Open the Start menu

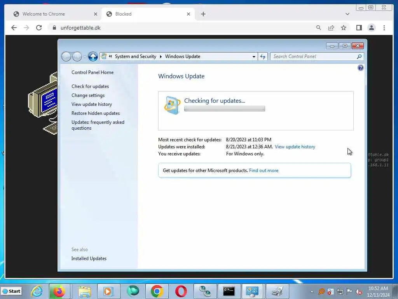11,291
